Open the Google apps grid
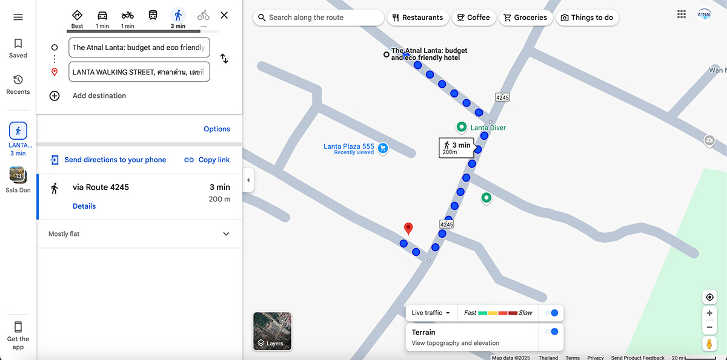 (x=682, y=14)
